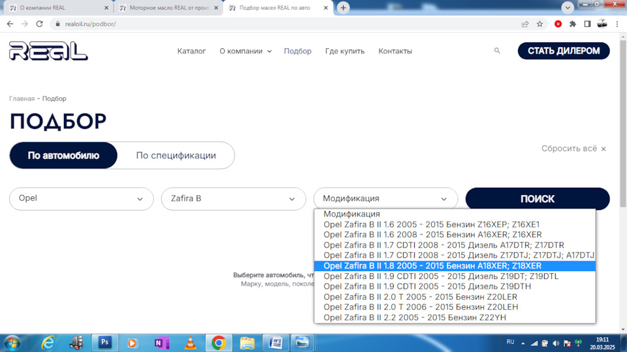The width and height of the screenshot is (627, 352).
Task: Open Microsoft Word from the taskbar
Action: pyautogui.click(x=276, y=342)
